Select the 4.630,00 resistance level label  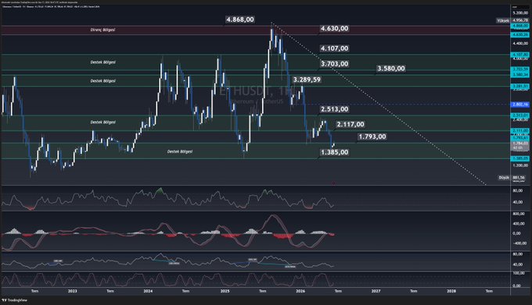pos(334,28)
